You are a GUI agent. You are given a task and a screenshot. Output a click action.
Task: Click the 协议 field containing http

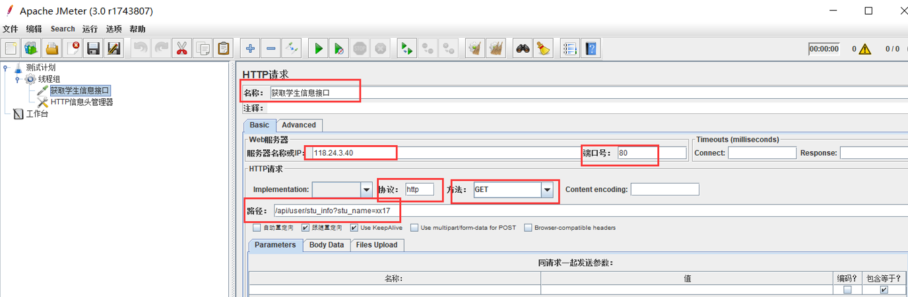pos(420,189)
